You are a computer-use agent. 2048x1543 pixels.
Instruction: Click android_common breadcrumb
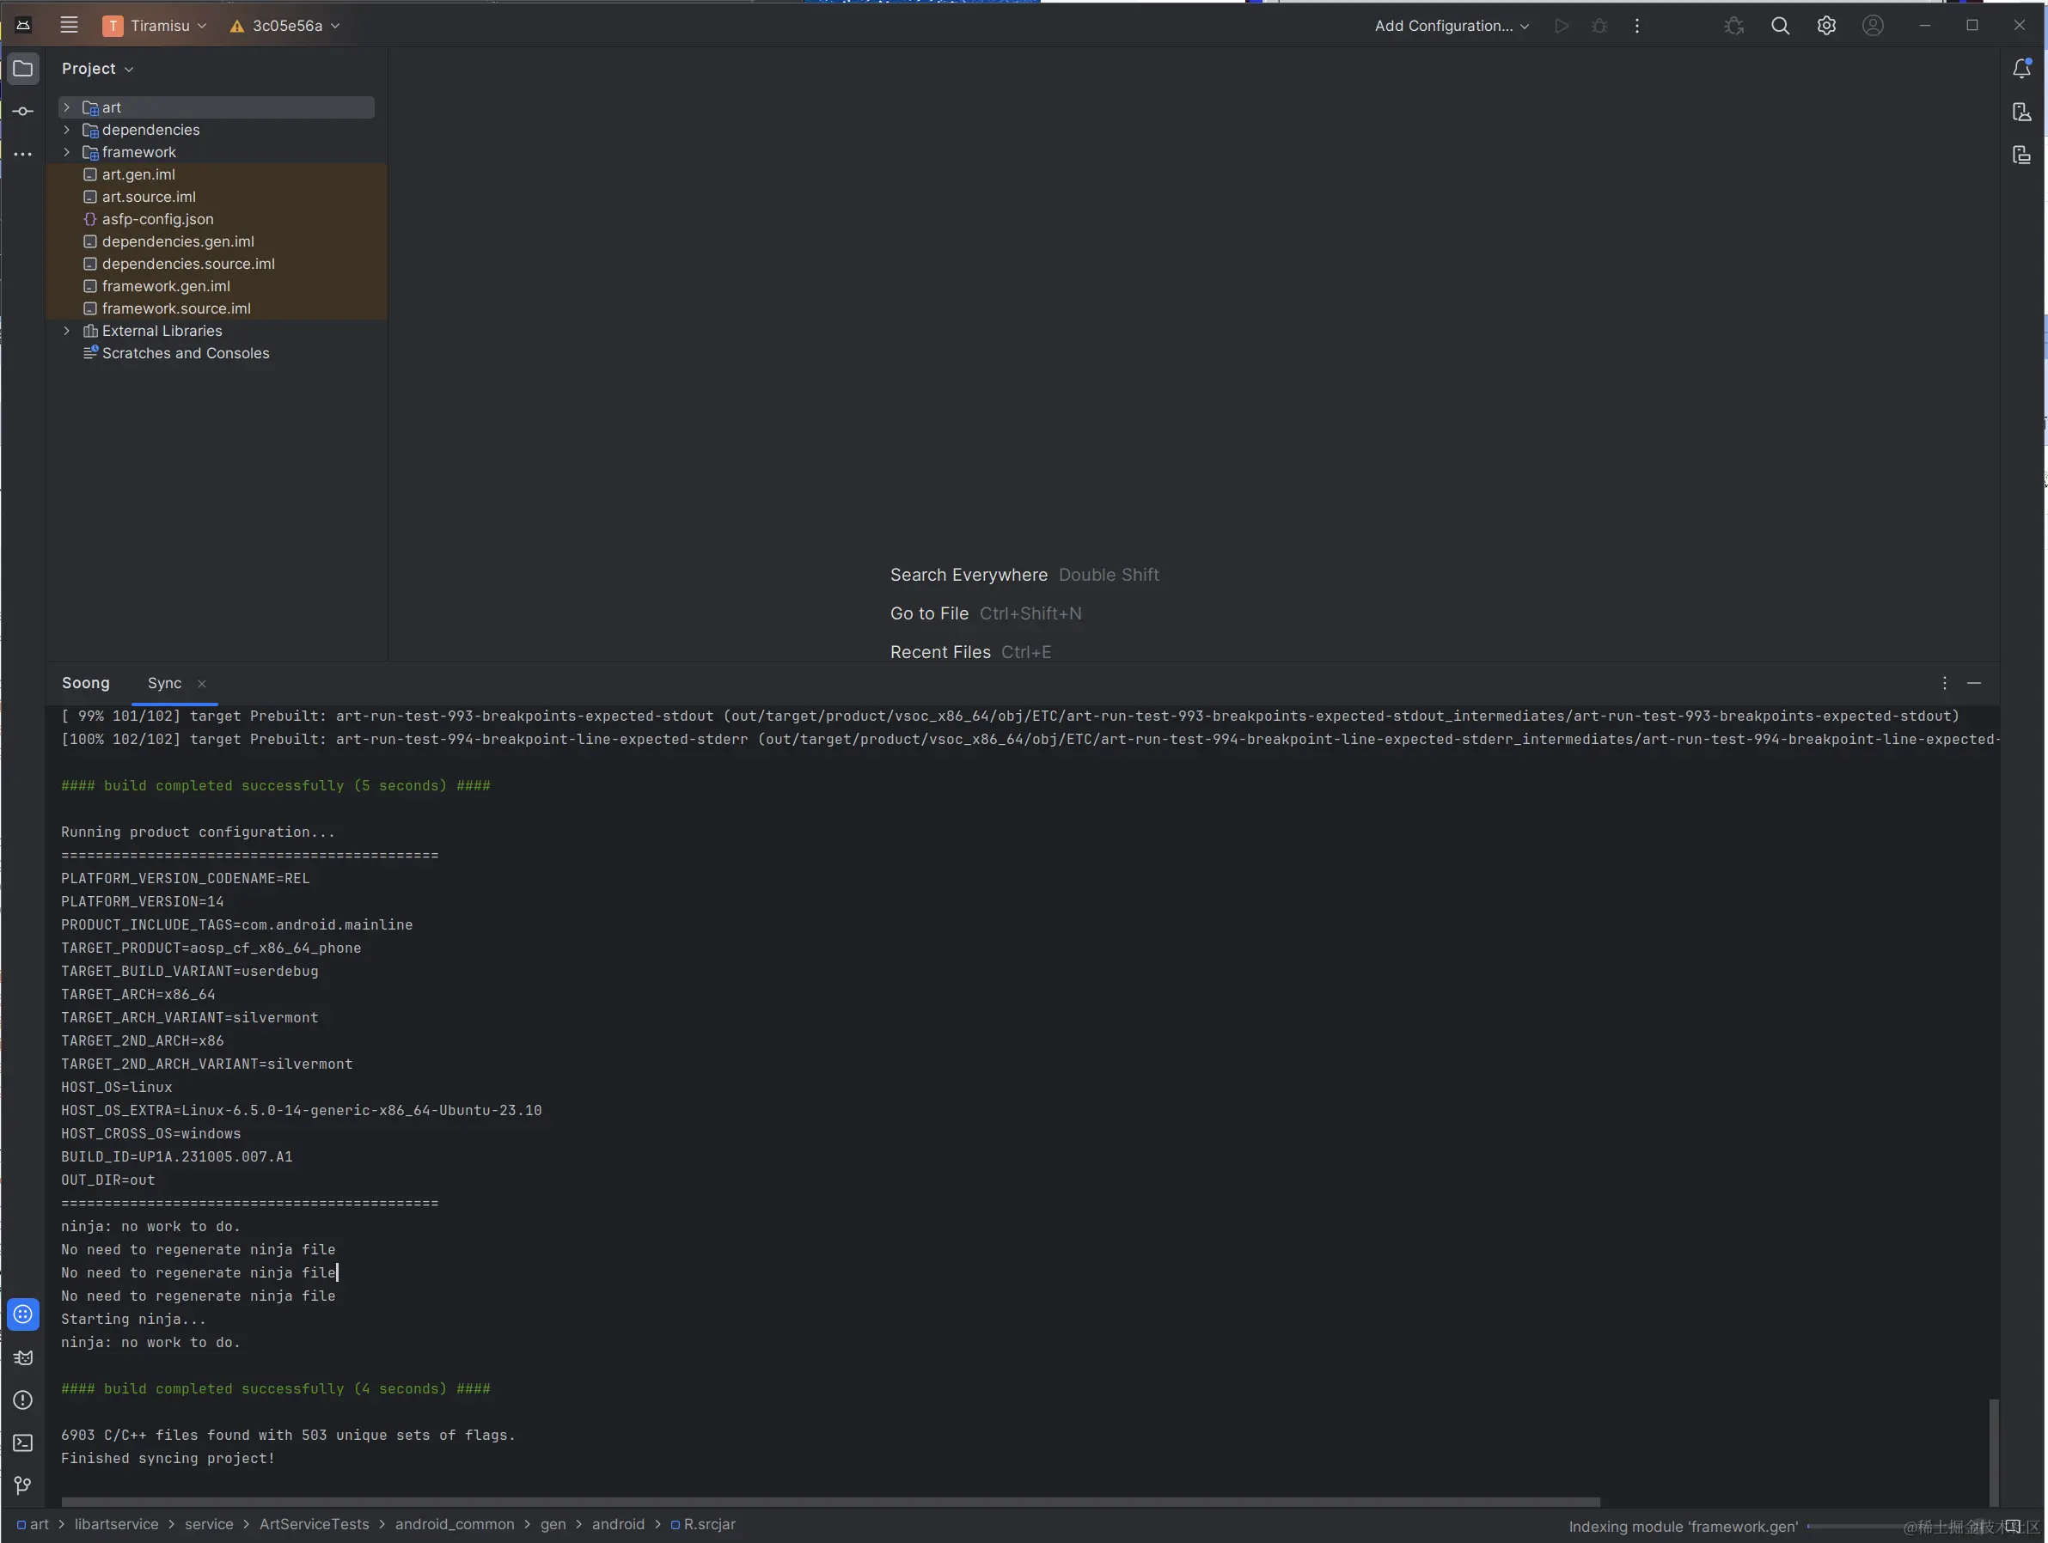[455, 1523]
